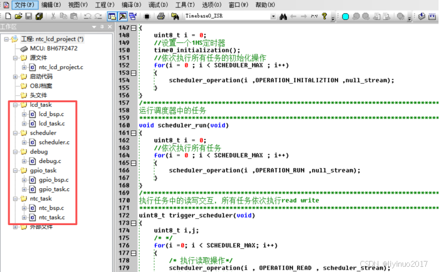Click the black chip MCU icon
Image resolution: width=439 pixels, height=272 pixels.
coord(147,16)
